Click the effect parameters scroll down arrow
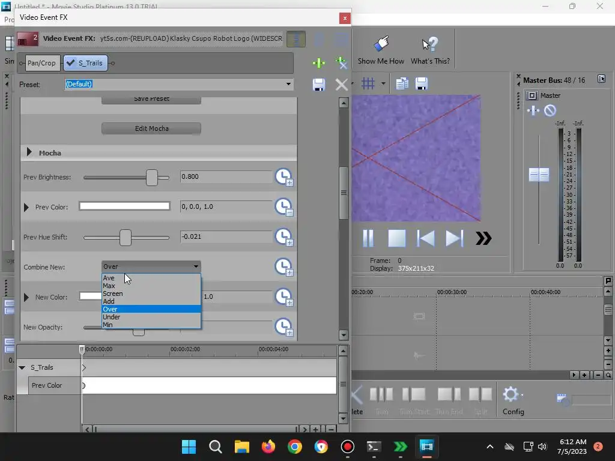The width and height of the screenshot is (615, 461). [344, 335]
